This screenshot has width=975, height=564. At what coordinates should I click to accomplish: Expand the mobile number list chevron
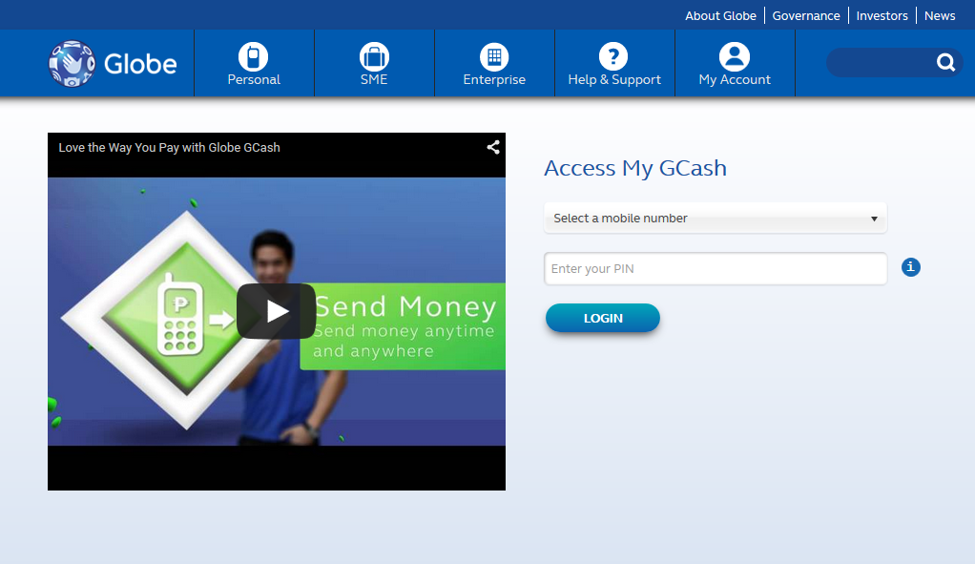coord(873,218)
